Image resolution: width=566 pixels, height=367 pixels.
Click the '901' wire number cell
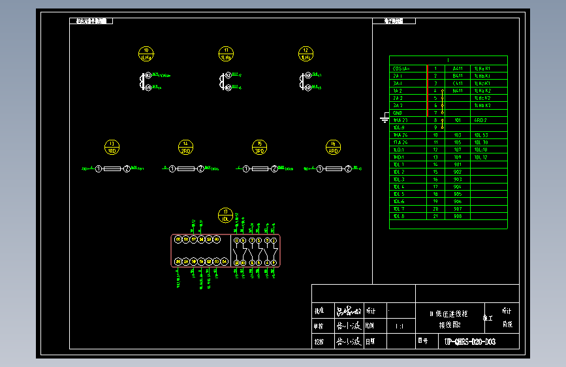click(x=458, y=165)
